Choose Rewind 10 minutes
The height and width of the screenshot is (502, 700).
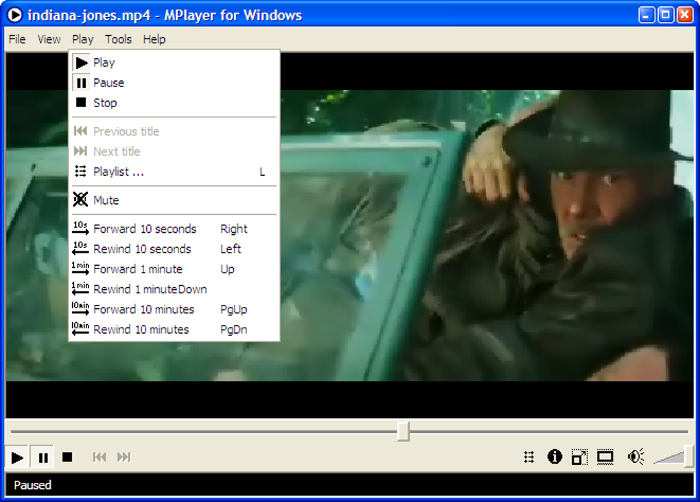coord(174,329)
